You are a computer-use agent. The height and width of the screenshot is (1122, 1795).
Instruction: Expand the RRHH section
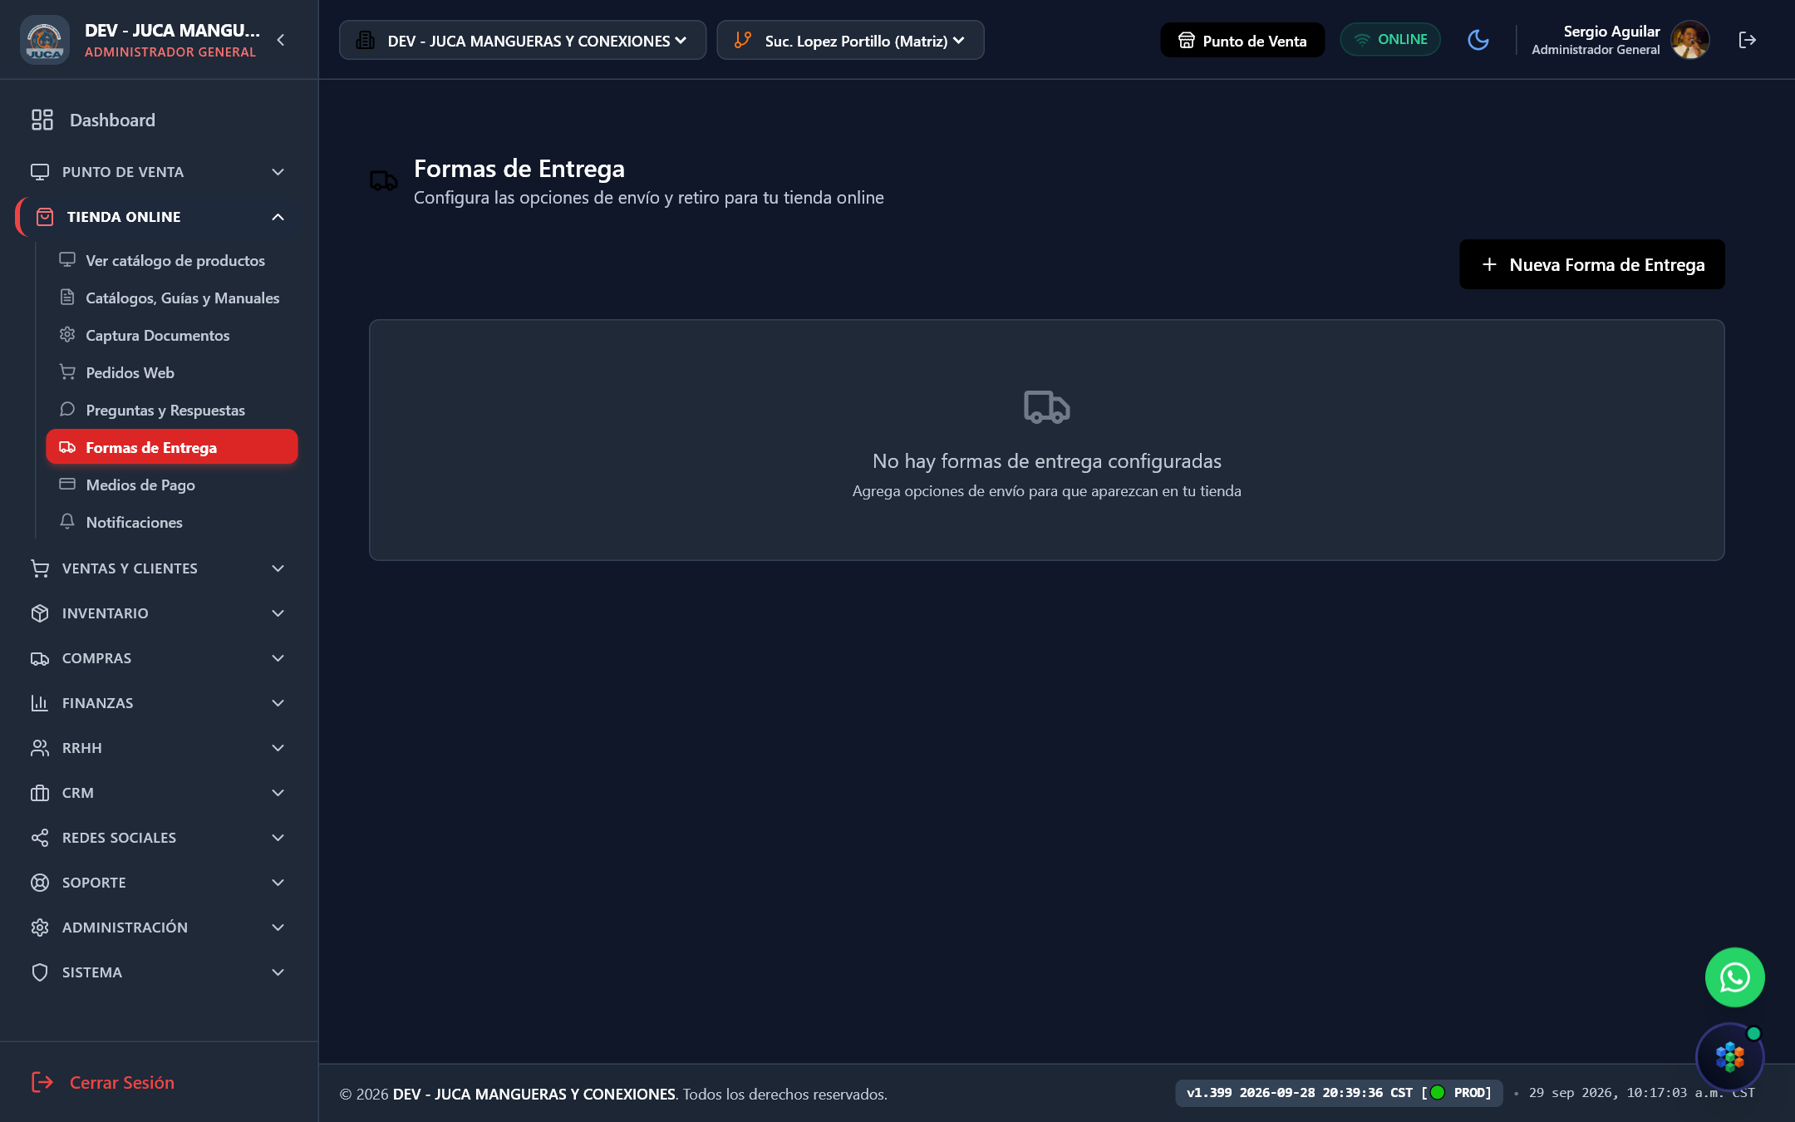(x=158, y=748)
